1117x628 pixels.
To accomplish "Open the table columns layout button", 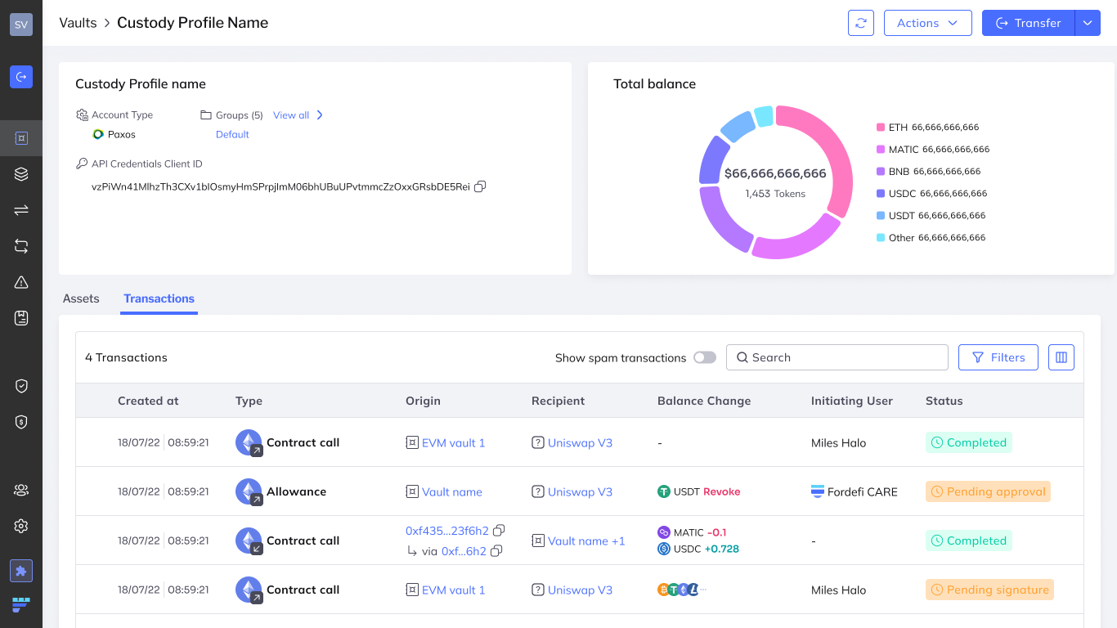I will (x=1061, y=357).
